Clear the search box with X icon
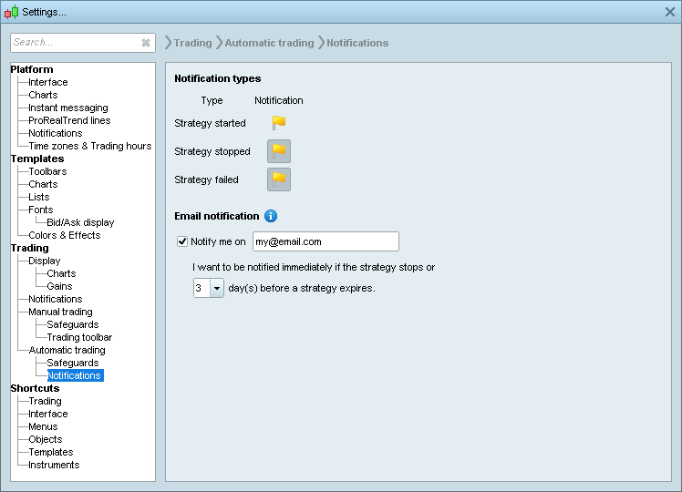Image resolution: width=682 pixels, height=492 pixels. pyautogui.click(x=146, y=43)
